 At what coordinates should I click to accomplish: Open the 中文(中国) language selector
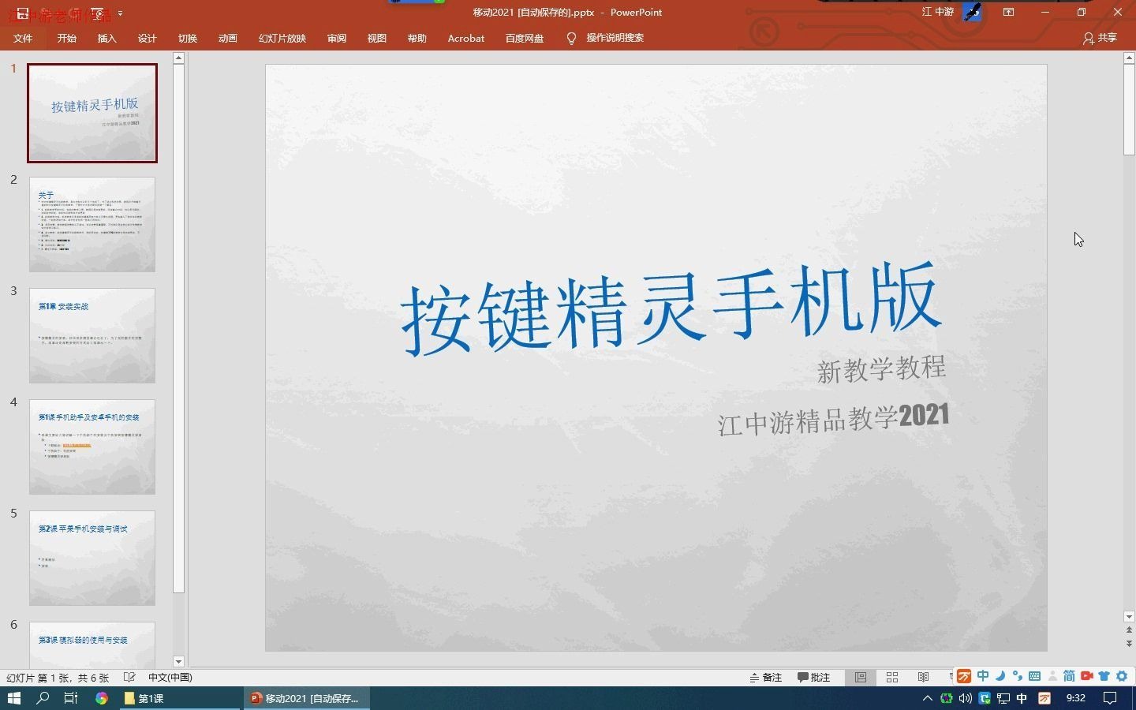coord(170,677)
